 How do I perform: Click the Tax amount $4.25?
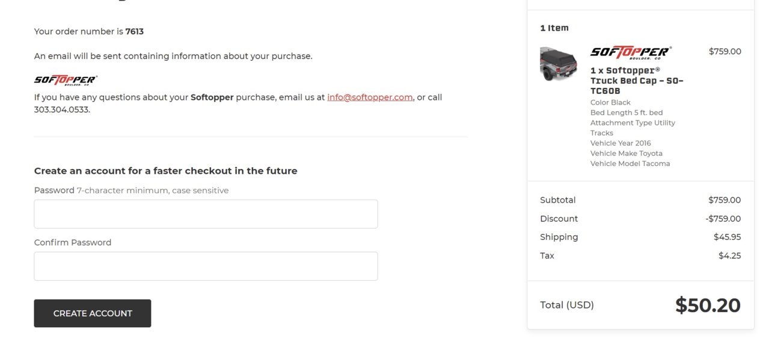pyautogui.click(x=730, y=256)
